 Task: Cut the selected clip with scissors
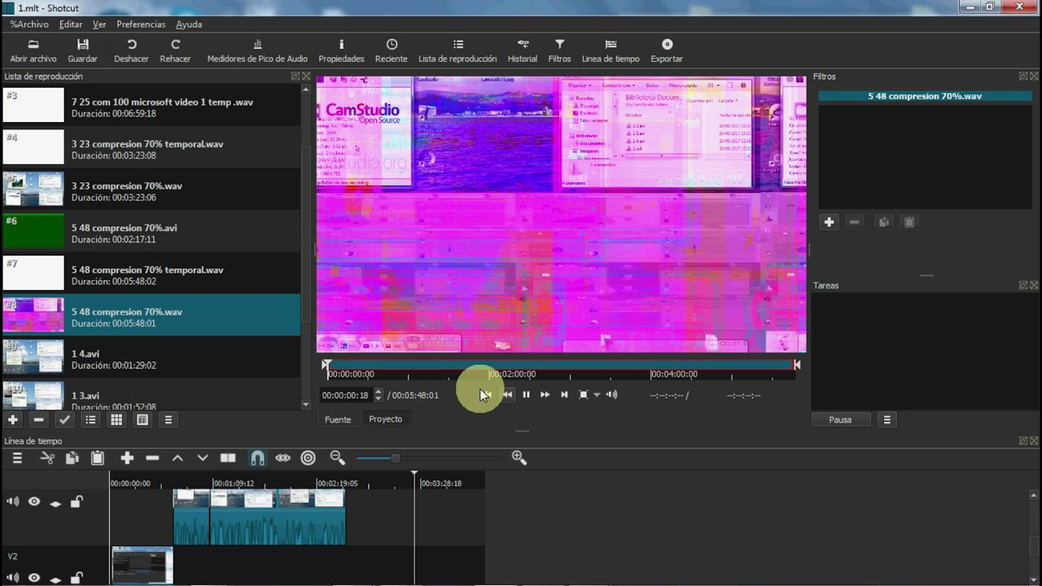tap(47, 458)
